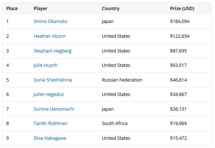Click the $122,654 prize amount

click(180, 36)
